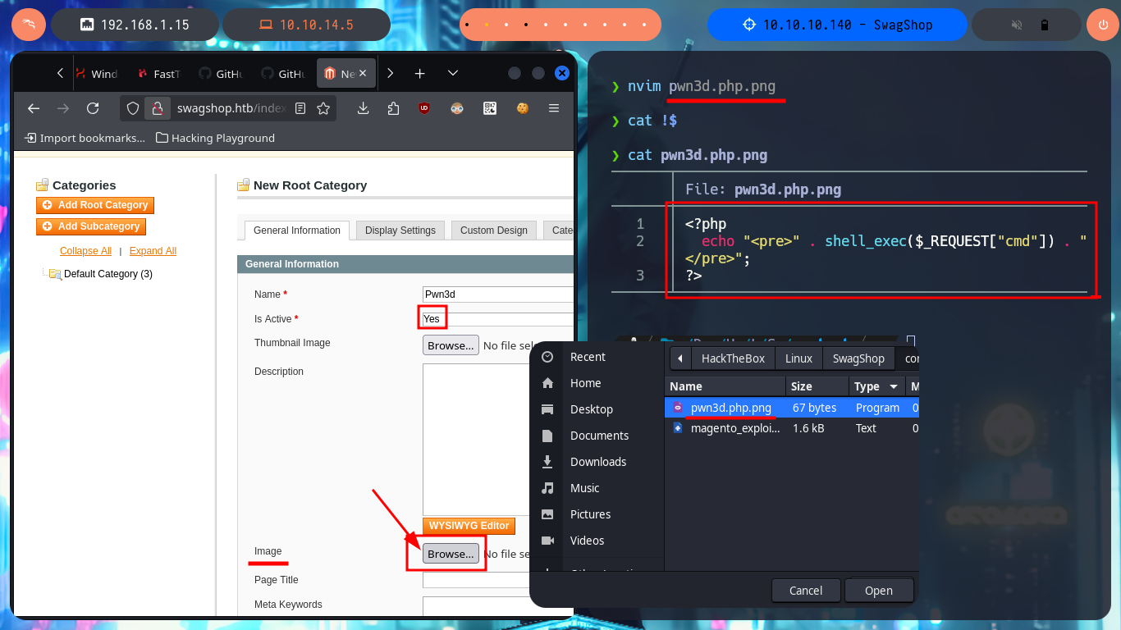Screen dimensions: 1121x630
Task: Open the list-all-tabs dropdown
Action: coord(452,73)
